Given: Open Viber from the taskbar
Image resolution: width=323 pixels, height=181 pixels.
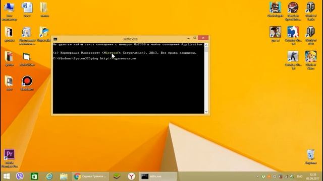Looking at the screenshot, I should pyautogui.click(x=20, y=176).
